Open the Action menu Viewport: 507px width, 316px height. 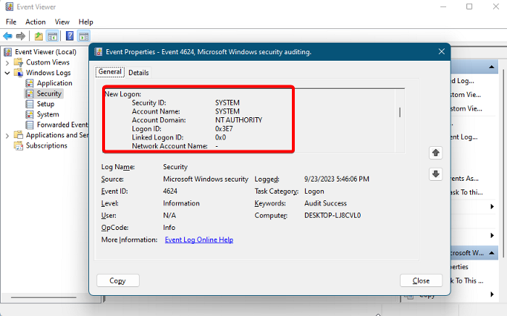pos(35,22)
